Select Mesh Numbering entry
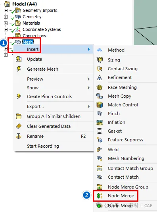The height and width of the screenshot is (212, 157). 126,158
